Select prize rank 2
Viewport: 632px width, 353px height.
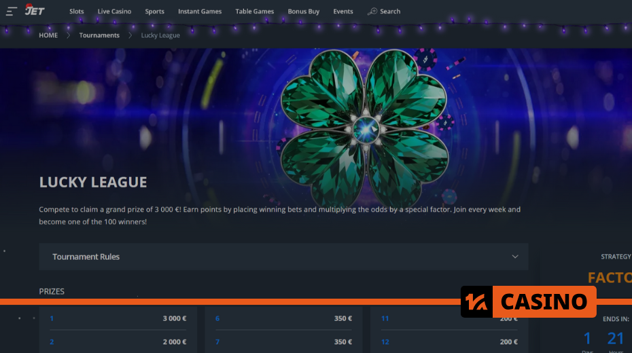tap(52, 341)
